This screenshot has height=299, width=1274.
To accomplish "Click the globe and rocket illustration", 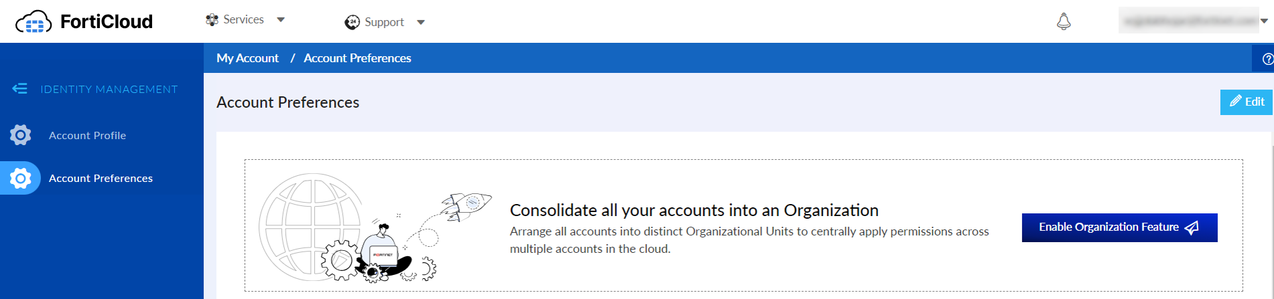I will [x=375, y=227].
